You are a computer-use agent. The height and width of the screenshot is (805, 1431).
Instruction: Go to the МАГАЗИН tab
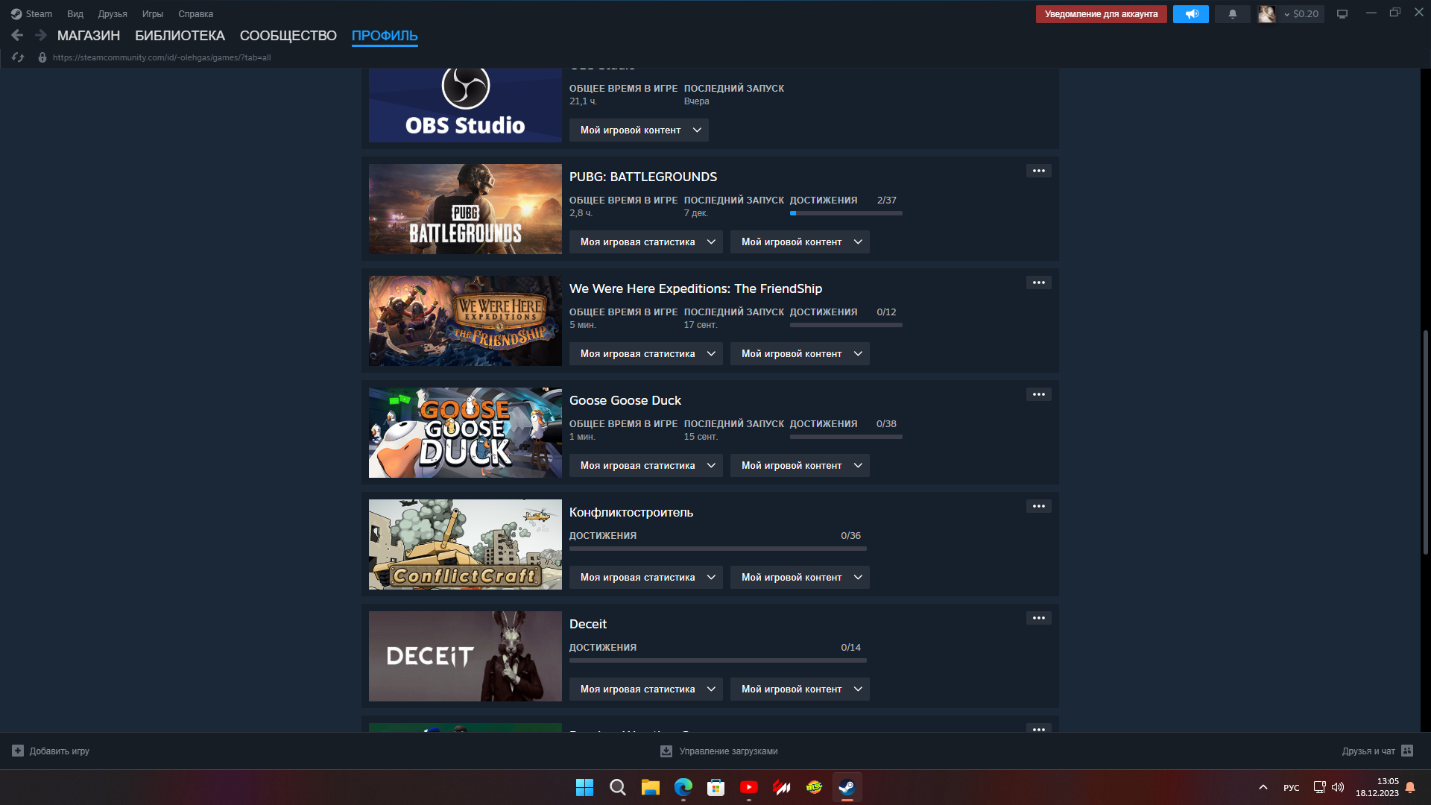(89, 36)
